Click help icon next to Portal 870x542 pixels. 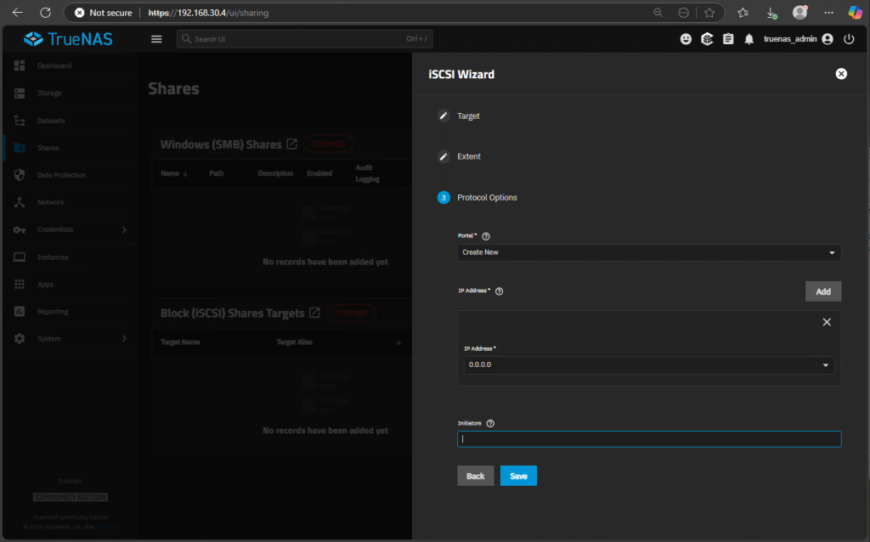pos(487,236)
